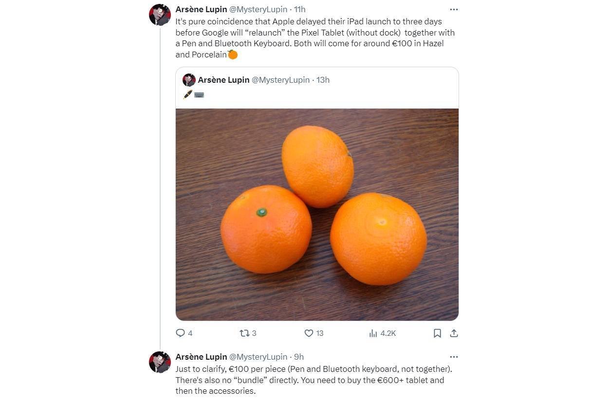Open the oranges photo in the quoted tweet
Screen dimensions: 610x403
coord(317,214)
